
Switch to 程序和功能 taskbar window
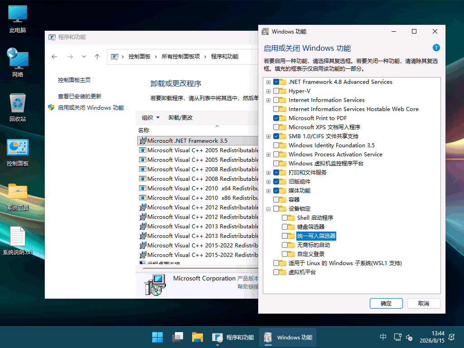point(233,337)
